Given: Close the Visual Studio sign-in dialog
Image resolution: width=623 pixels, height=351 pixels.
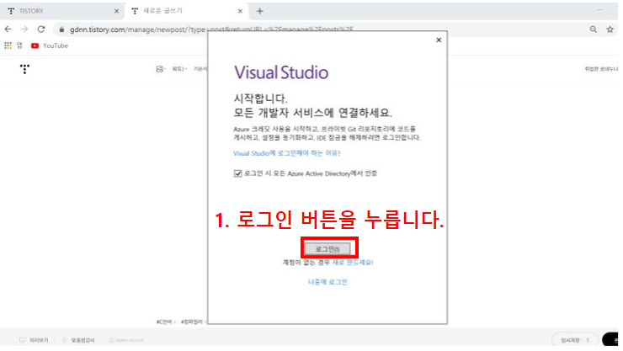Looking at the screenshot, I should [439, 40].
